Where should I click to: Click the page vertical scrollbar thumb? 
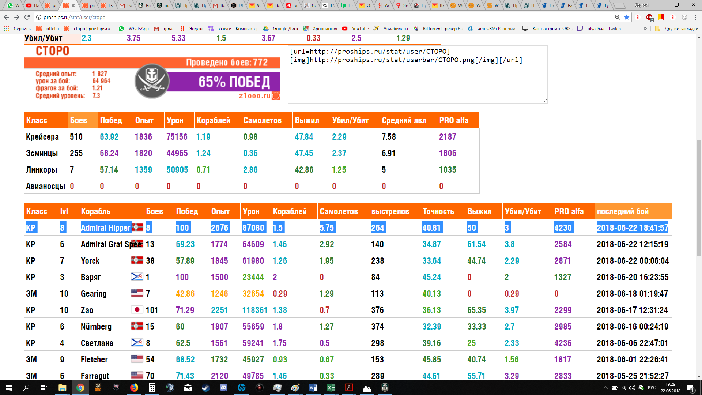699,197
